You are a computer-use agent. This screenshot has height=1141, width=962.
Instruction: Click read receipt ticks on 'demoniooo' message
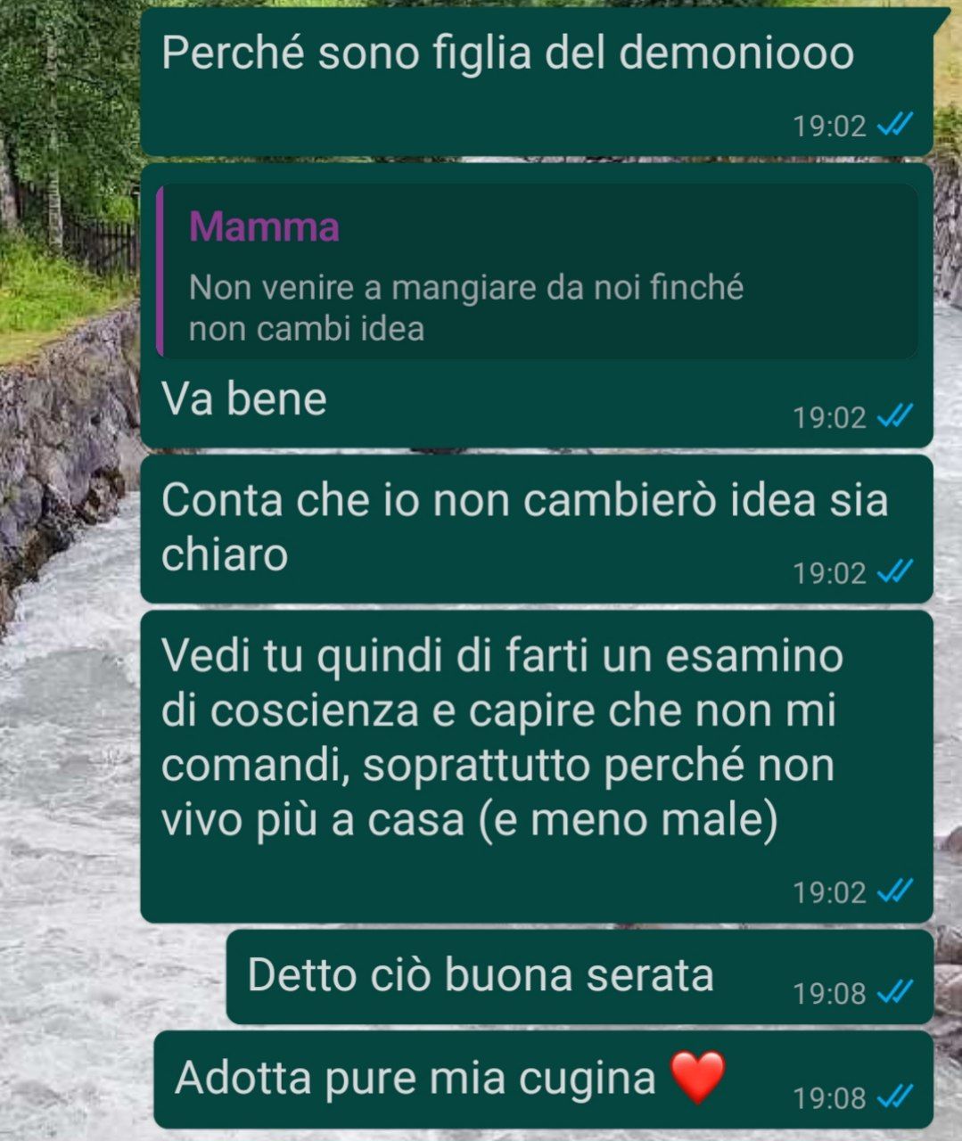pos(895,126)
